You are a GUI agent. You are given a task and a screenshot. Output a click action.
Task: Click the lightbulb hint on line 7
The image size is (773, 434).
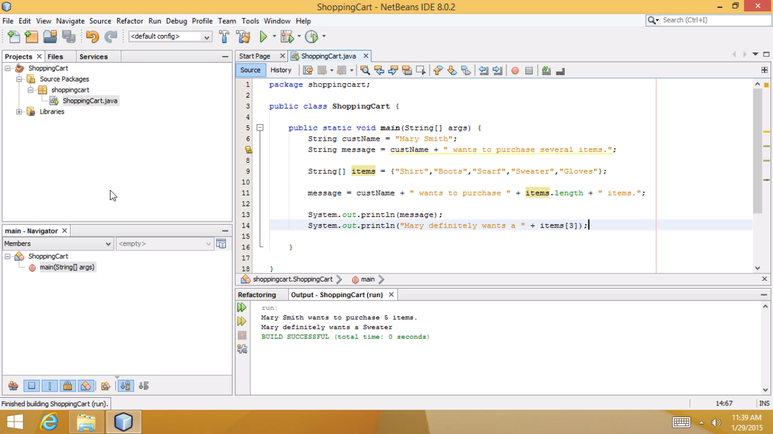pyautogui.click(x=248, y=150)
